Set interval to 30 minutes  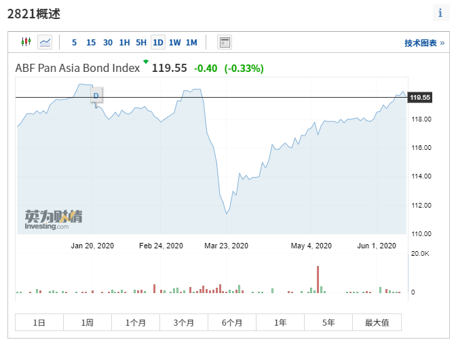pyautogui.click(x=108, y=42)
